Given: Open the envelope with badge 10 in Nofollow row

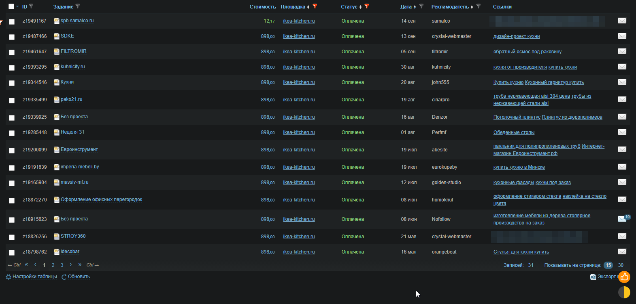Looking at the screenshot, I should [x=622, y=219].
